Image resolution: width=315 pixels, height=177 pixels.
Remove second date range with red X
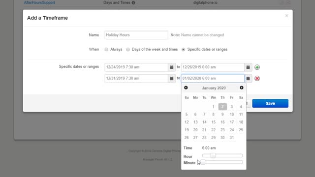(x=257, y=79)
